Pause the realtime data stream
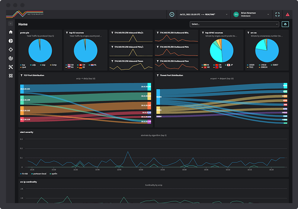298x209 pixels. tap(172, 14)
